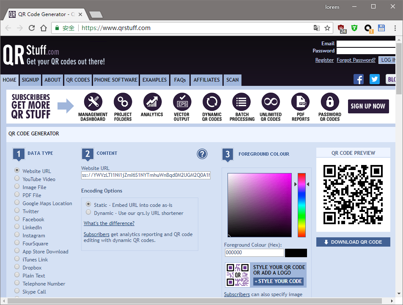Open the HOME navigation tab
The width and height of the screenshot is (403, 305).
coord(9,80)
